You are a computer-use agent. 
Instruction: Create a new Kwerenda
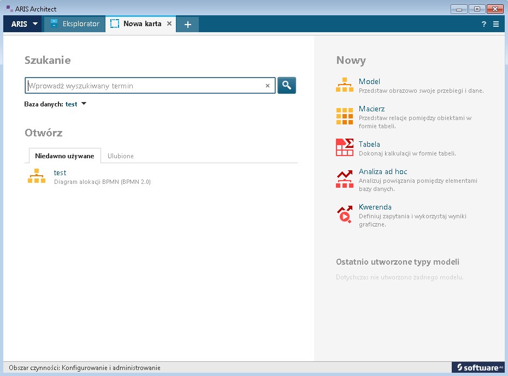tap(375, 207)
